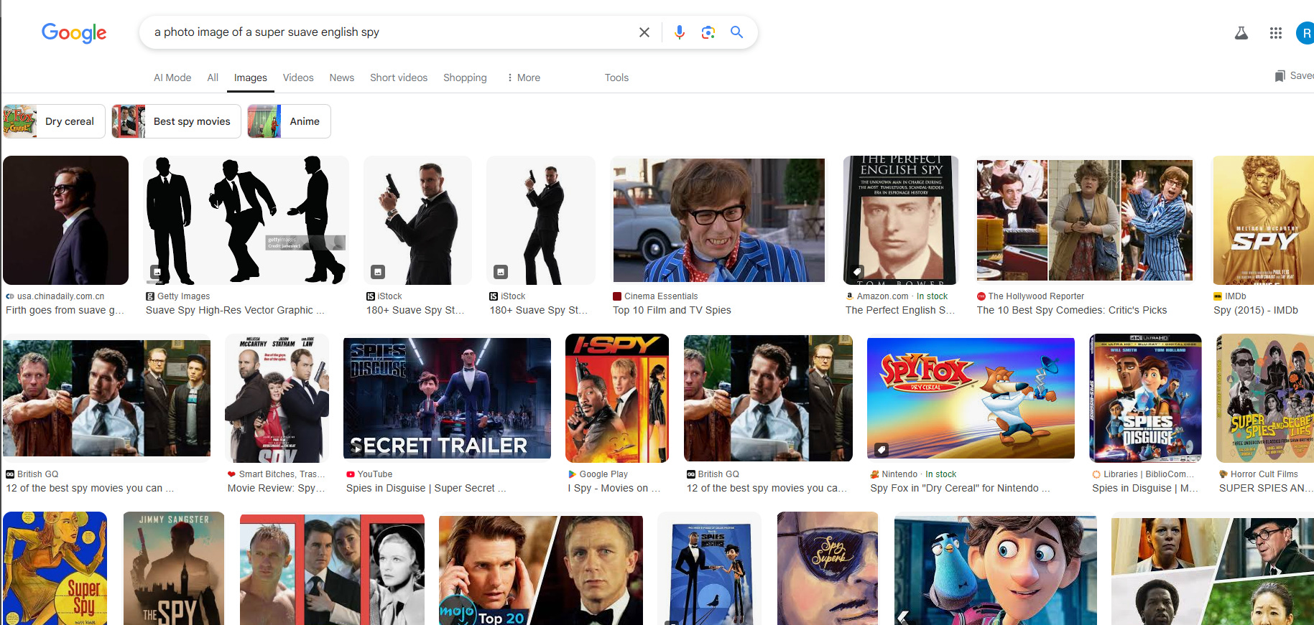Image resolution: width=1314 pixels, height=625 pixels.
Task: Clear the search query with X icon
Action: 644,32
